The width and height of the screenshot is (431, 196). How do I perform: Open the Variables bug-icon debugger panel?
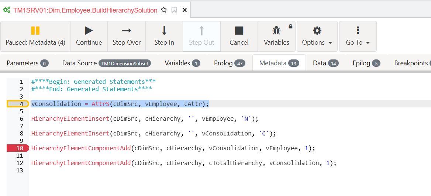pos(276,36)
